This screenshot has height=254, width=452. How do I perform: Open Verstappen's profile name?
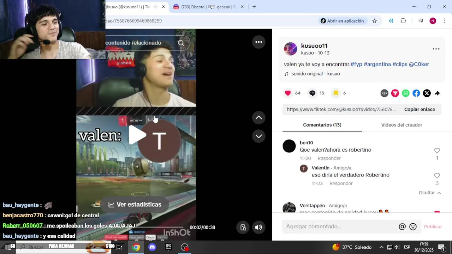tap(312, 206)
